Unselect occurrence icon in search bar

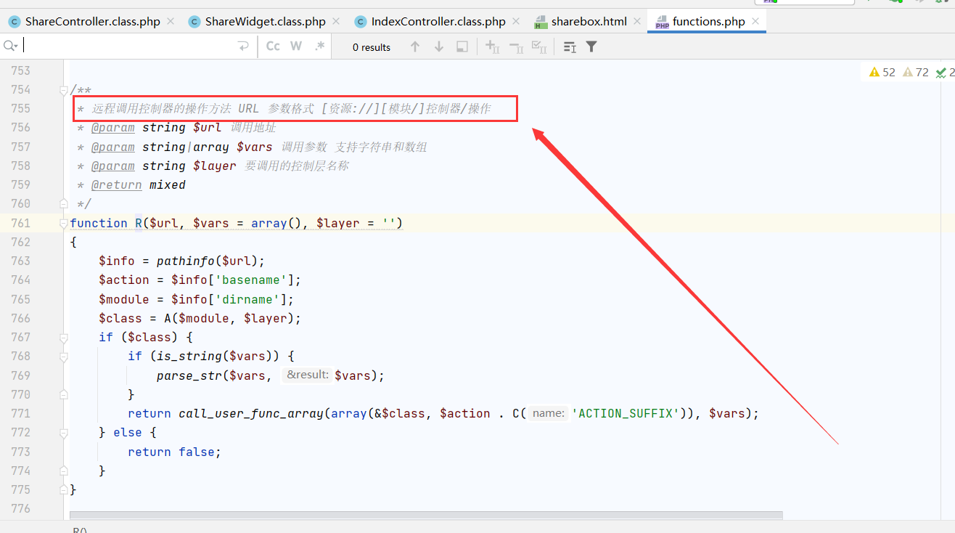pyautogui.click(x=516, y=46)
